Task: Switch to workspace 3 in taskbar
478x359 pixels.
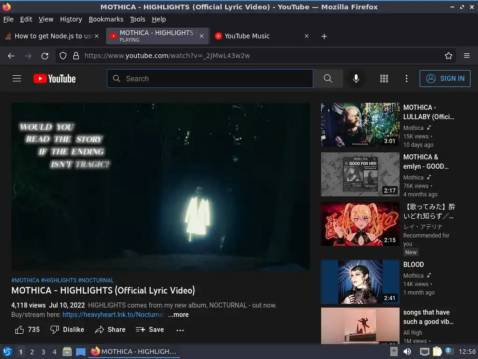Action: coord(43,352)
